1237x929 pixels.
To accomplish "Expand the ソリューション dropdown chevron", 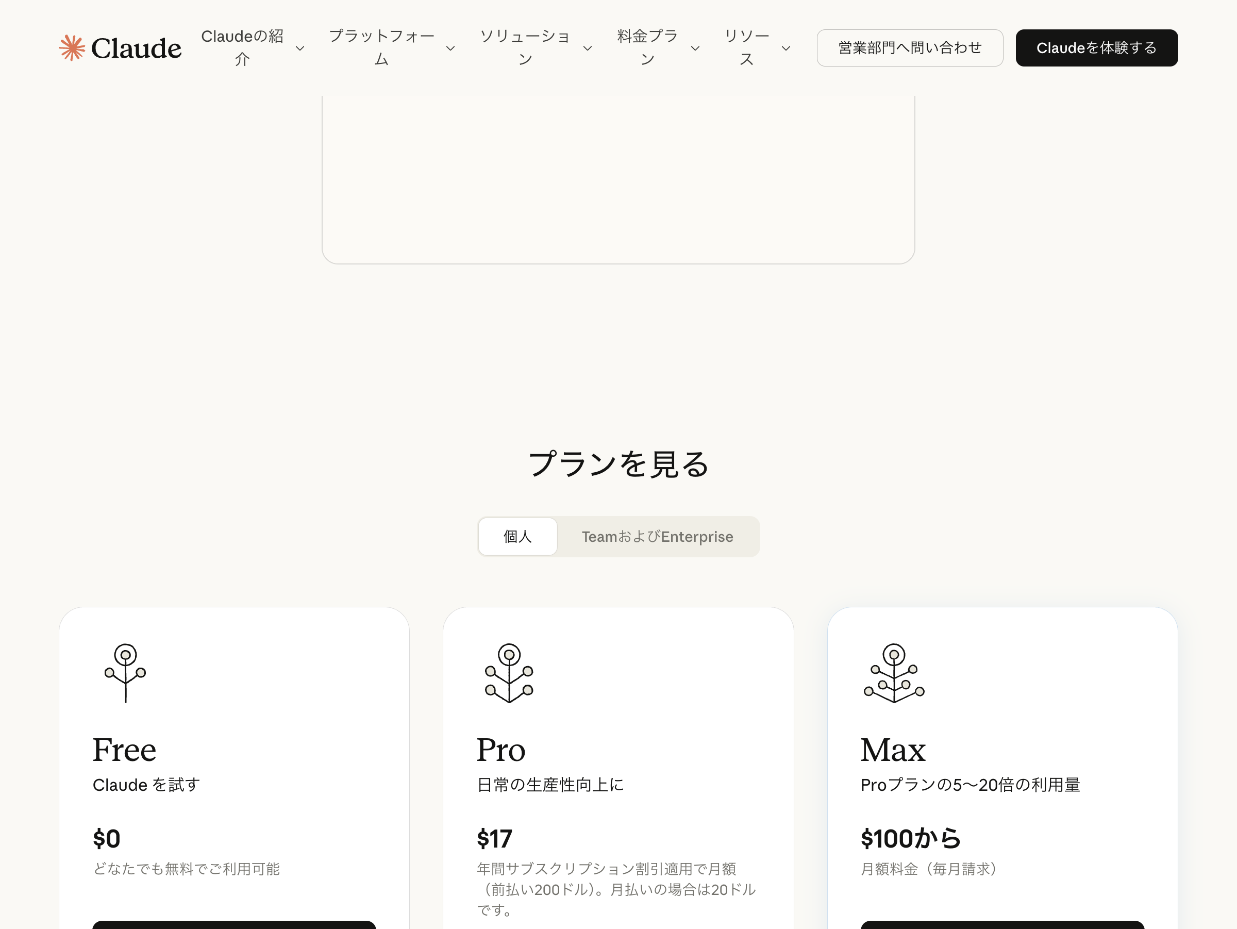I will point(587,49).
